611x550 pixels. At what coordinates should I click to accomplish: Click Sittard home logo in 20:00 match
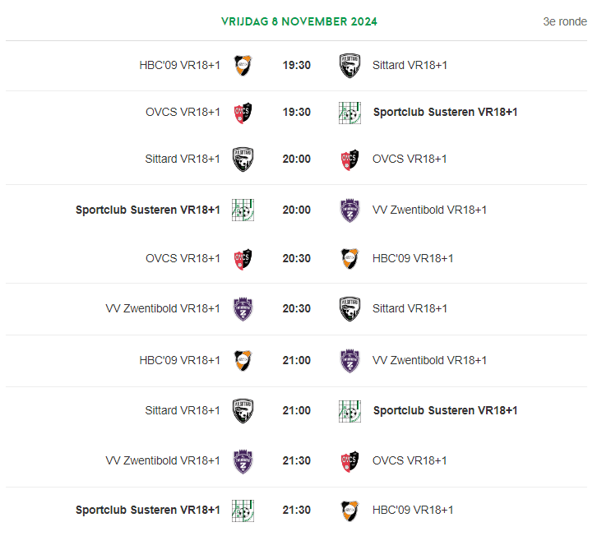click(x=243, y=159)
